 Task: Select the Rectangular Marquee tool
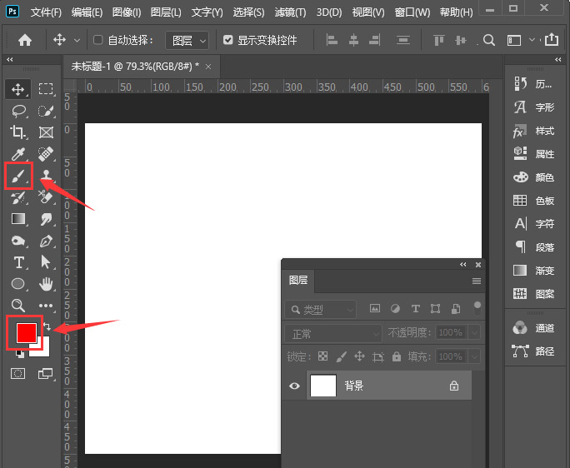46,88
